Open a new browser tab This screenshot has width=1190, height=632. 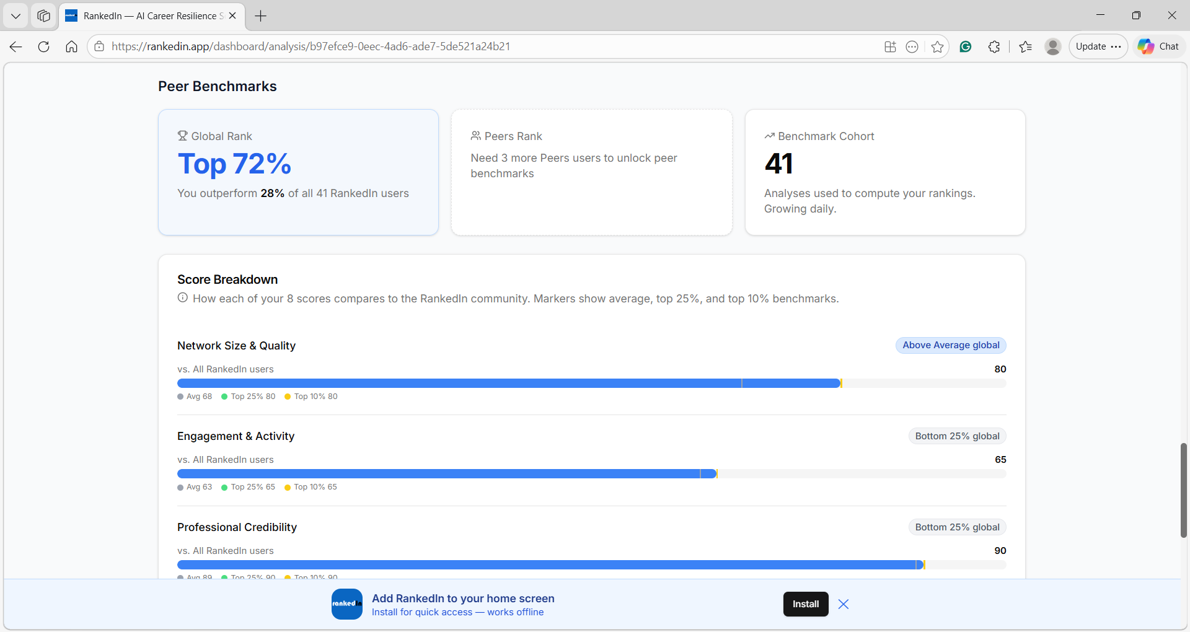(x=261, y=15)
